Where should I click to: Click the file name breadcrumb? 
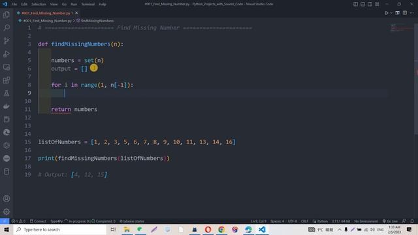[x=47, y=20]
